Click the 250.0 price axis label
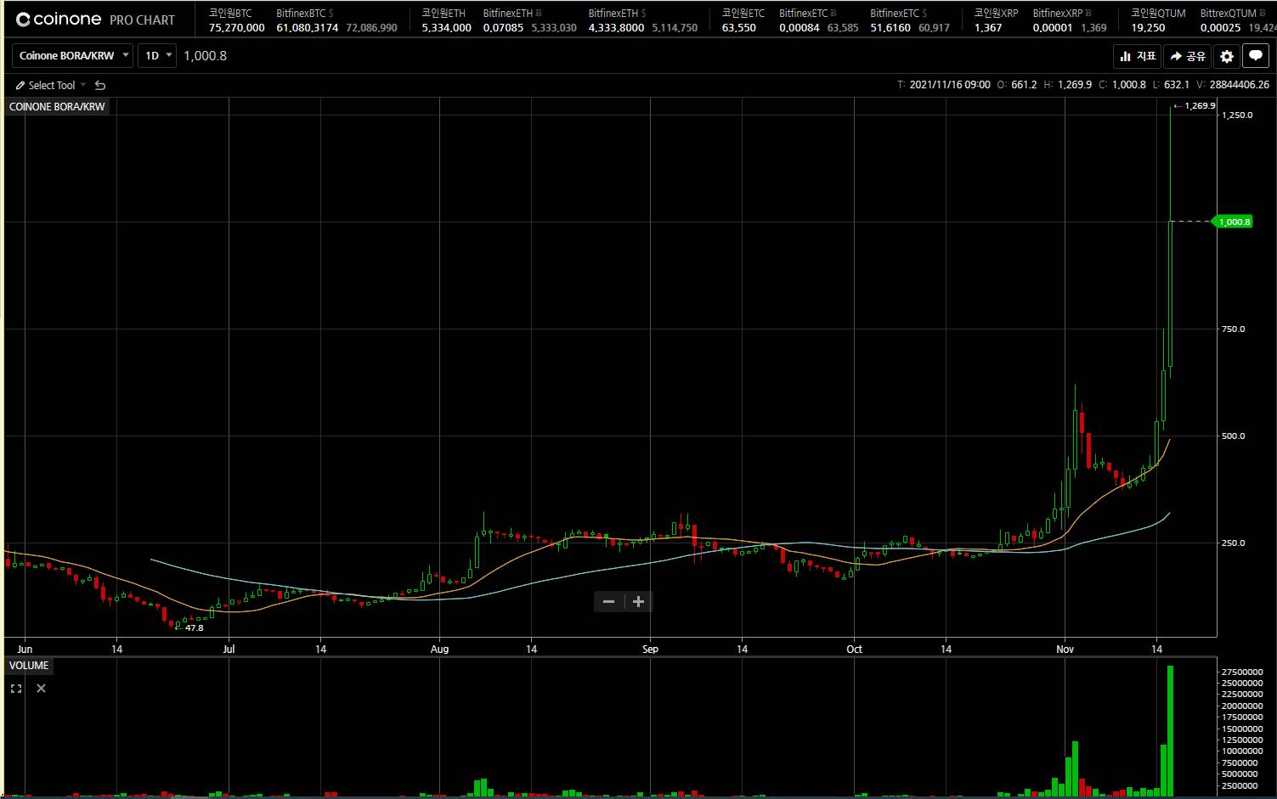 click(x=1233, y=543)
